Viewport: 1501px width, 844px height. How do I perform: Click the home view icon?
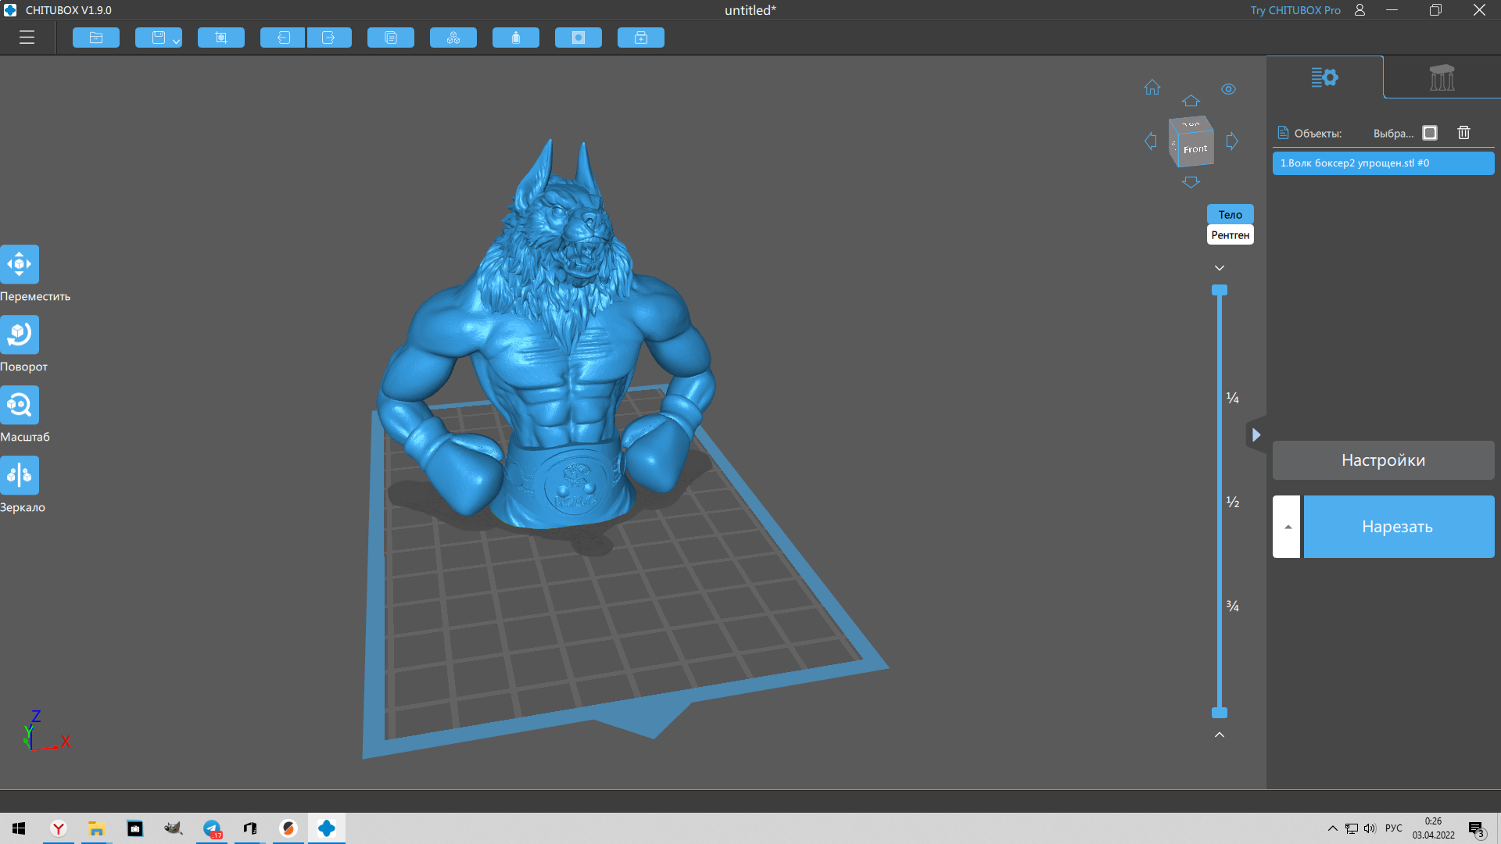click(x=1152, y=88)
